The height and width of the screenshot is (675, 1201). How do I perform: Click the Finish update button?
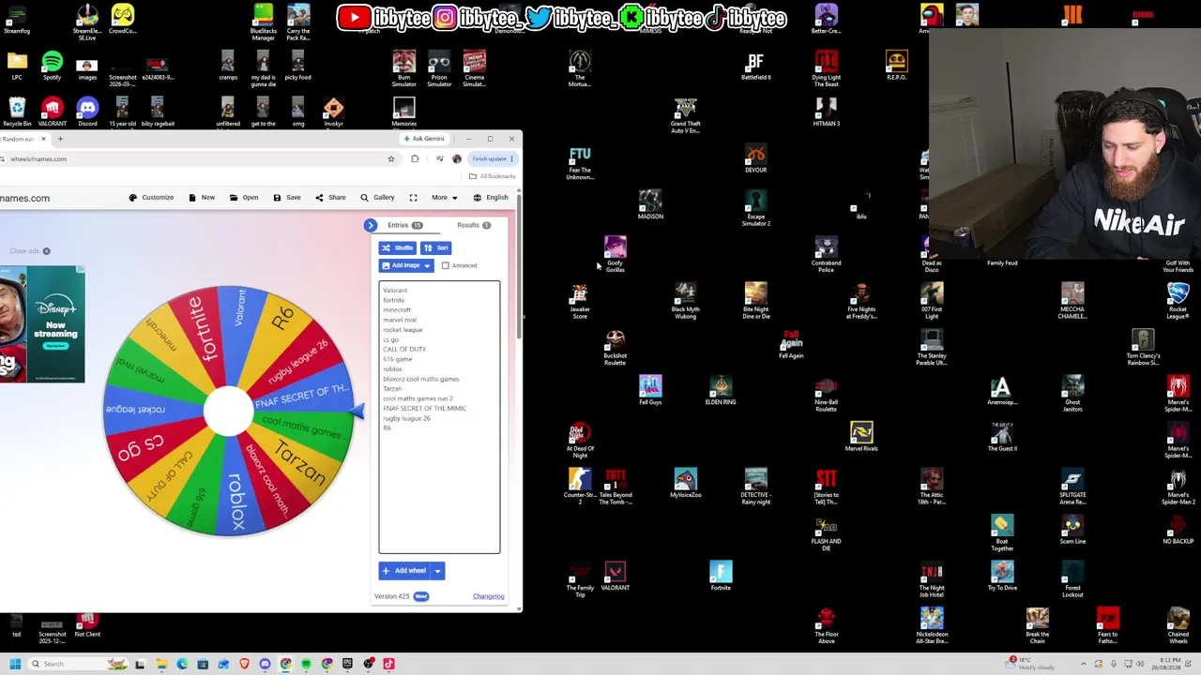coord(493,158)
